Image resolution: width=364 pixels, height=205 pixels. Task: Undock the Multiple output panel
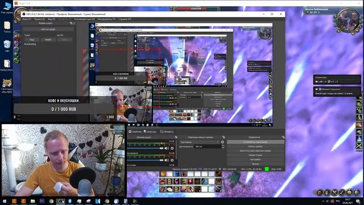(x=71, y=23)
